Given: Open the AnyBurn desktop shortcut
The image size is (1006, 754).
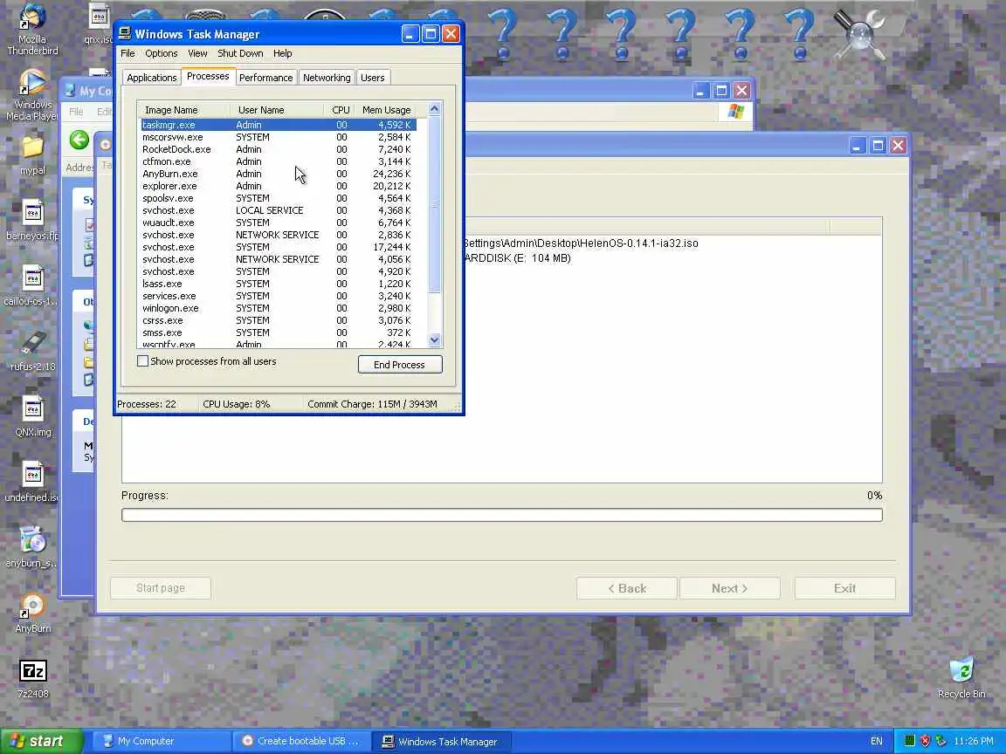Looking at the screenshot, I should [32, 613].
